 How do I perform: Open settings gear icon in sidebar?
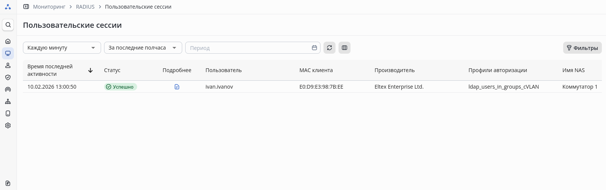(8, 125)
